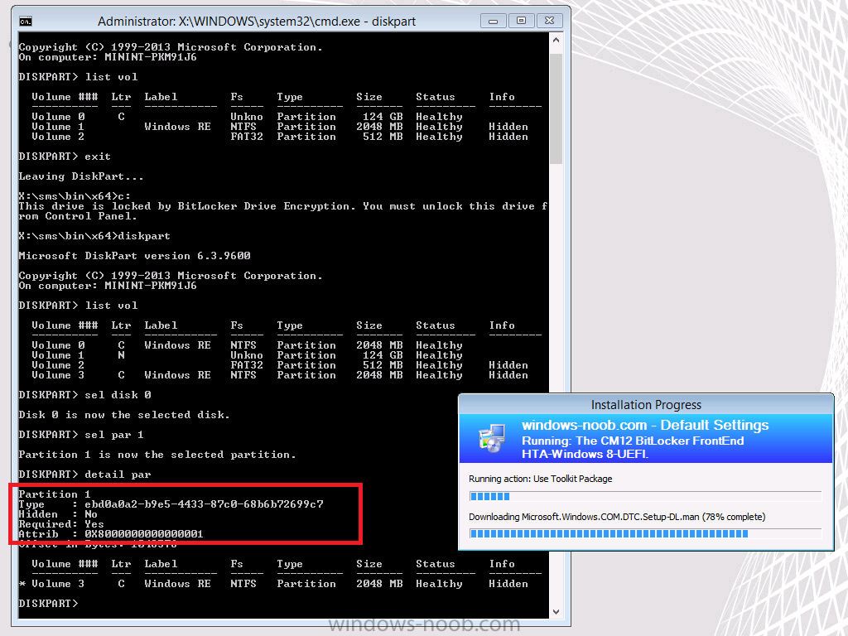This screenshot has height=636, width=848.
Task: Click the first 'Copyright (C) 1999-2013 Microsoft Corporation.' line
Action: [x=171, y=47]
